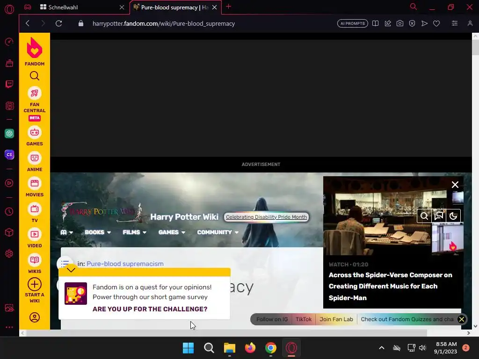Image resolution: width=479 pixels, height=359 pixels.
Task: Open table of contents list icon
Action: point(65,263)
